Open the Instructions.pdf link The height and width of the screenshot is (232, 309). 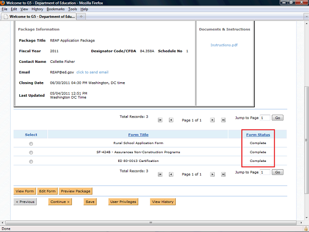coord(224,45)
